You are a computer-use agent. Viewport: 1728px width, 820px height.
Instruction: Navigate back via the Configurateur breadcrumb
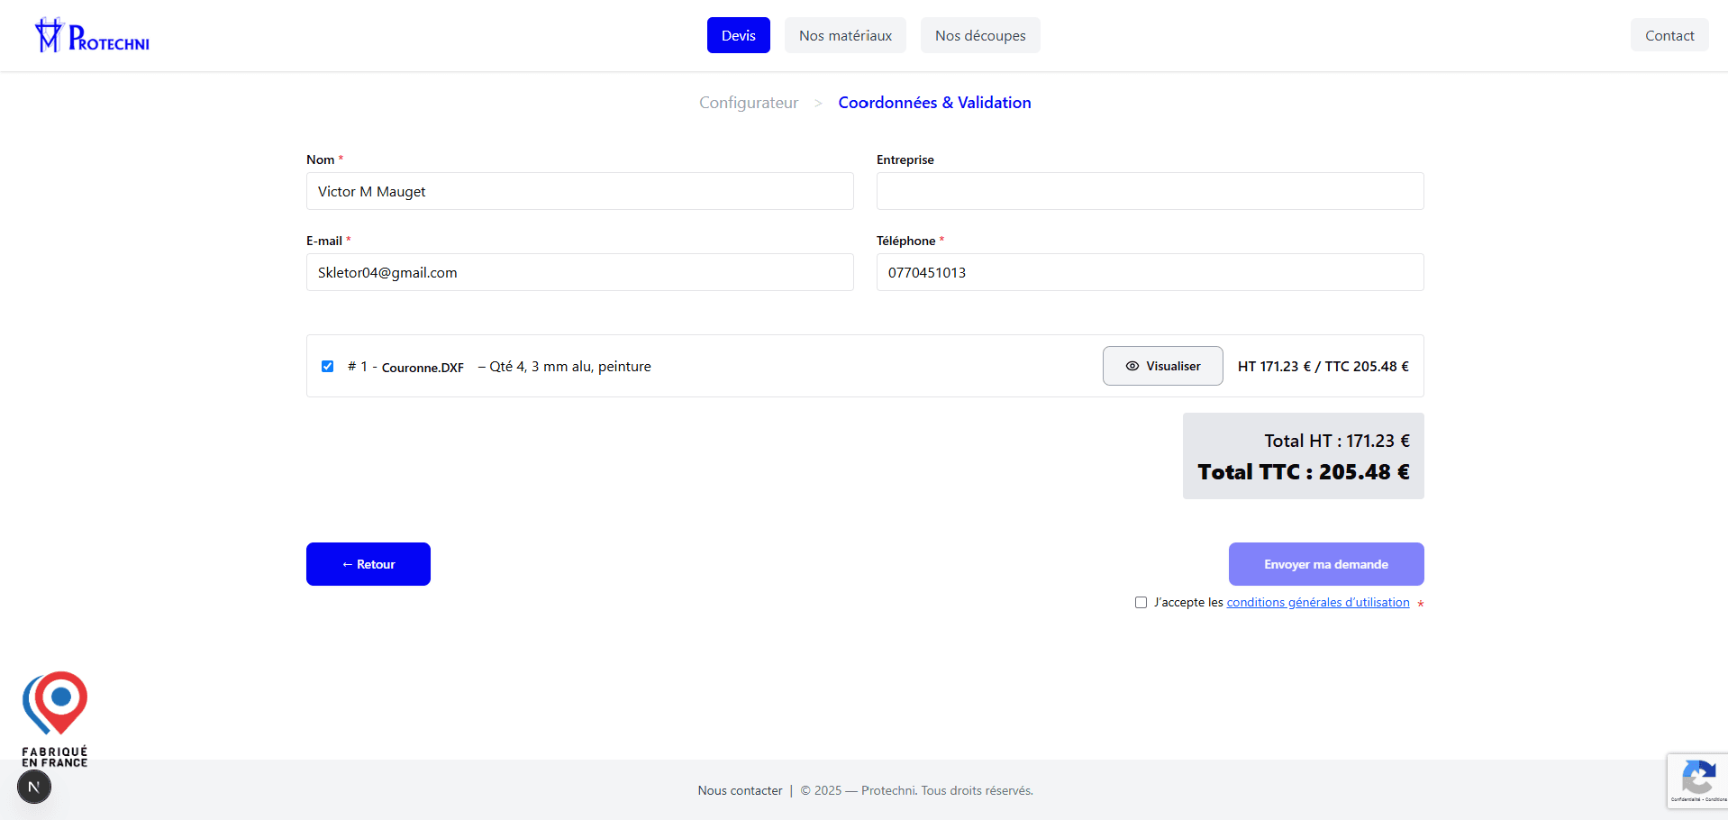pyautogui.click(x=748, y=102)
